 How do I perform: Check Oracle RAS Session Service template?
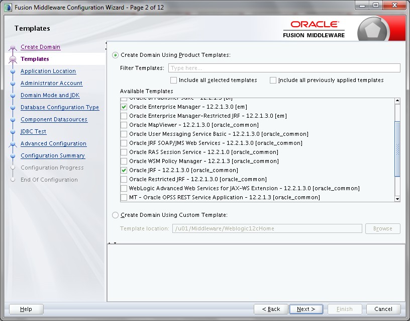(x=124, y=152)
